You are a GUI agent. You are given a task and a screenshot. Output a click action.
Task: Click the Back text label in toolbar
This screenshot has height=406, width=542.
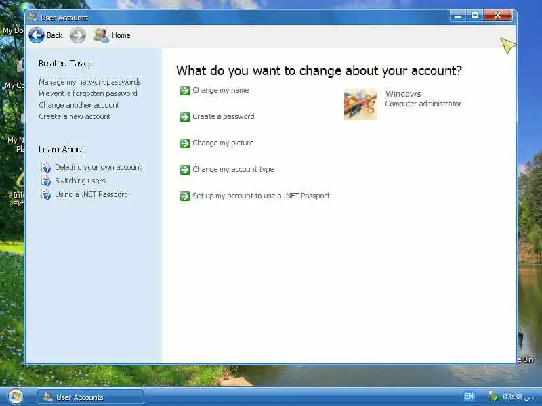55,35
